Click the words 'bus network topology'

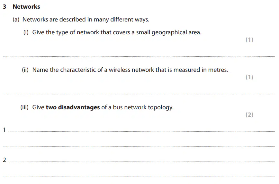143,107
